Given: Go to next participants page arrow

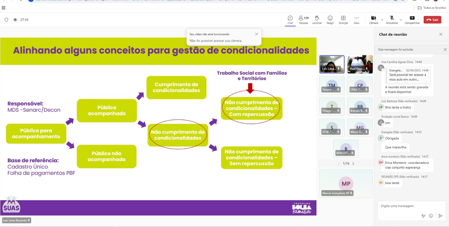Looking at the screenshot, I should (x=353, y=164).
